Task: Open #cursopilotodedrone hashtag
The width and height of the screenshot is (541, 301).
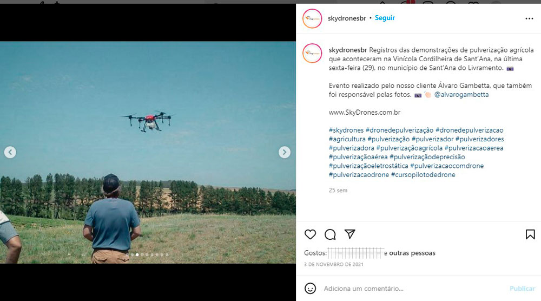Action: [x=424, y=175]
